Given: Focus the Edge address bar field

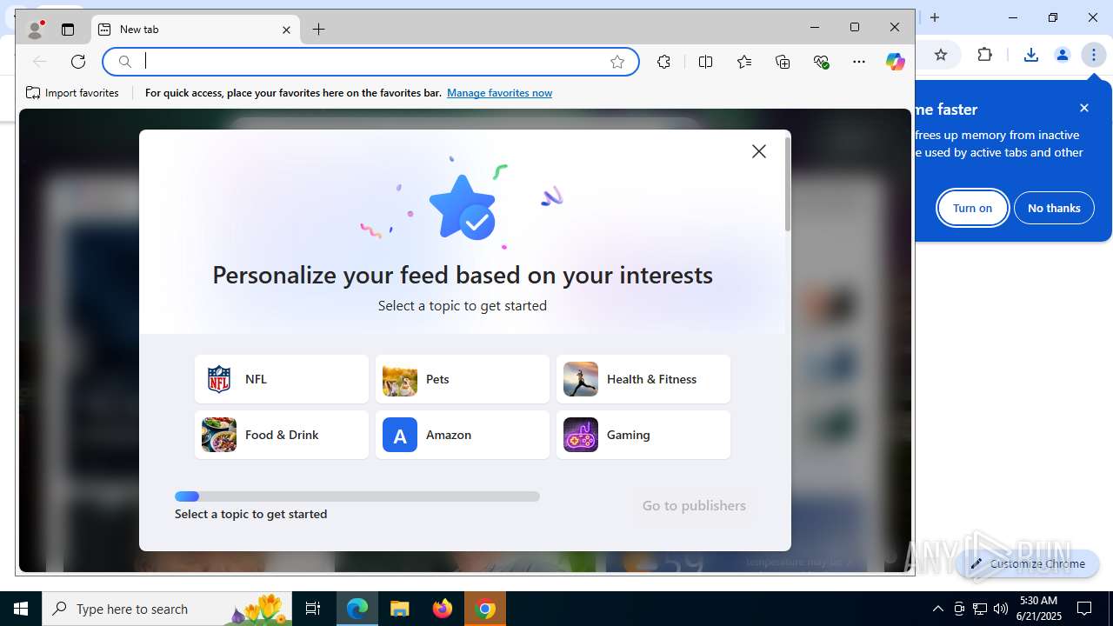Looking at the screenshot, I should pos(371,62).
